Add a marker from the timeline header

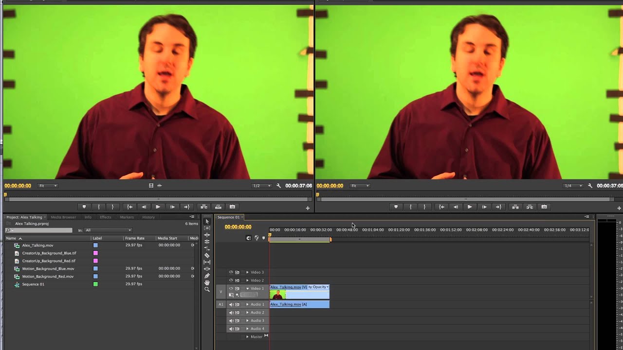[264, 238]
